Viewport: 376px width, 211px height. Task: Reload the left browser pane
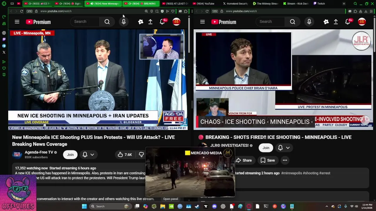tap(21, 11)
